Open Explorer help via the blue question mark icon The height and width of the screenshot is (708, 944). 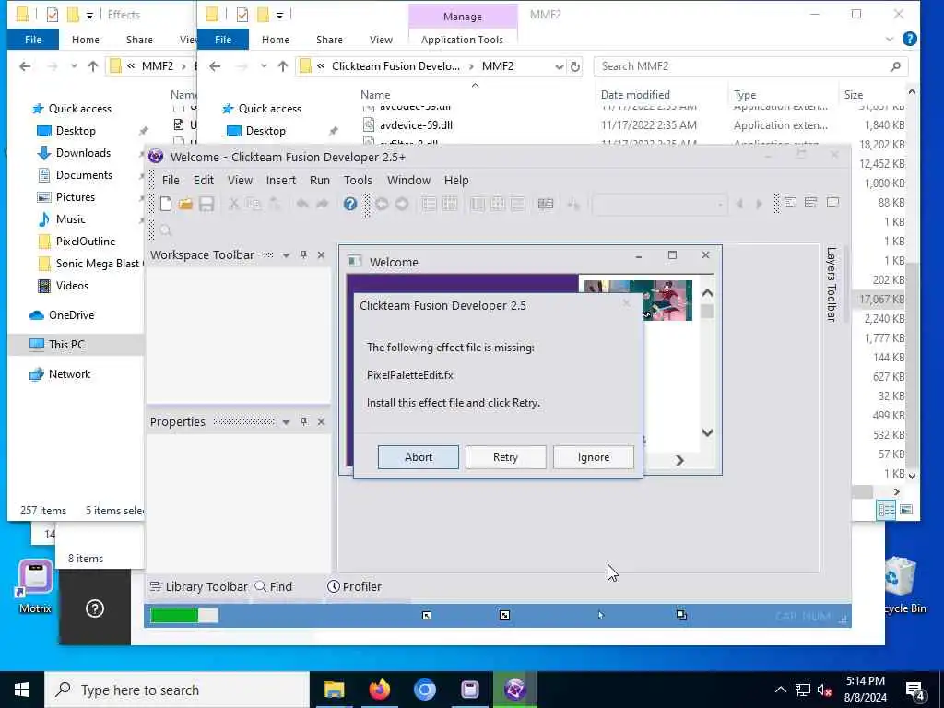tap(910, 39)
